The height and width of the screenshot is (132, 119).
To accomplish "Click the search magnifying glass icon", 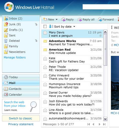I will click(x=33, y=106).
